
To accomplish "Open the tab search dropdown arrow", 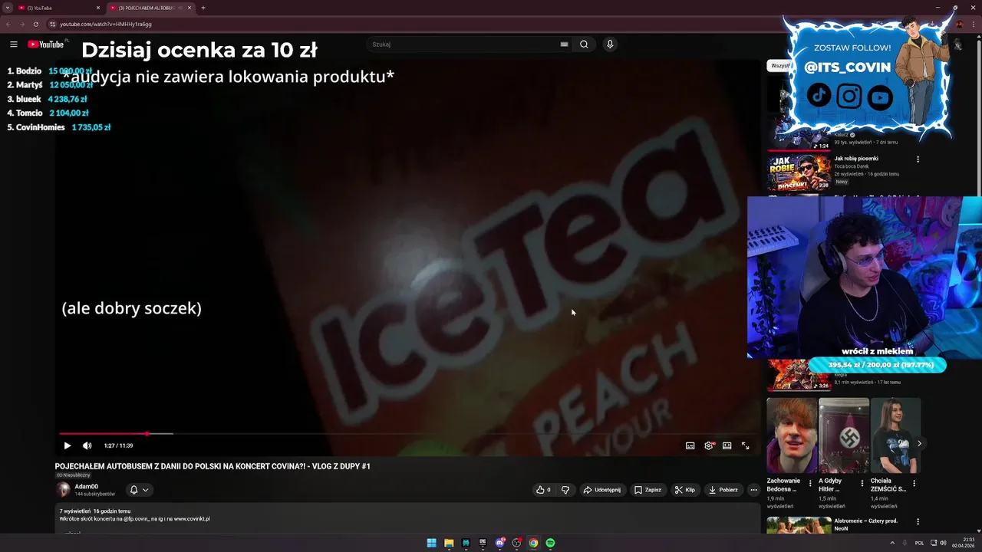I will point(7,8).
